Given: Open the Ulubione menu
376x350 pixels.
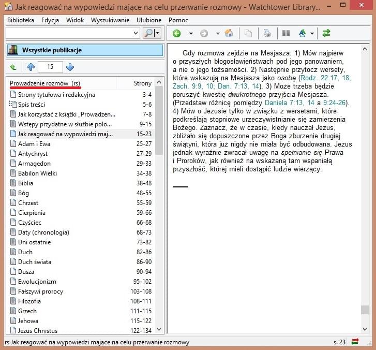Looking at the screenshot, I should point(149,20).
